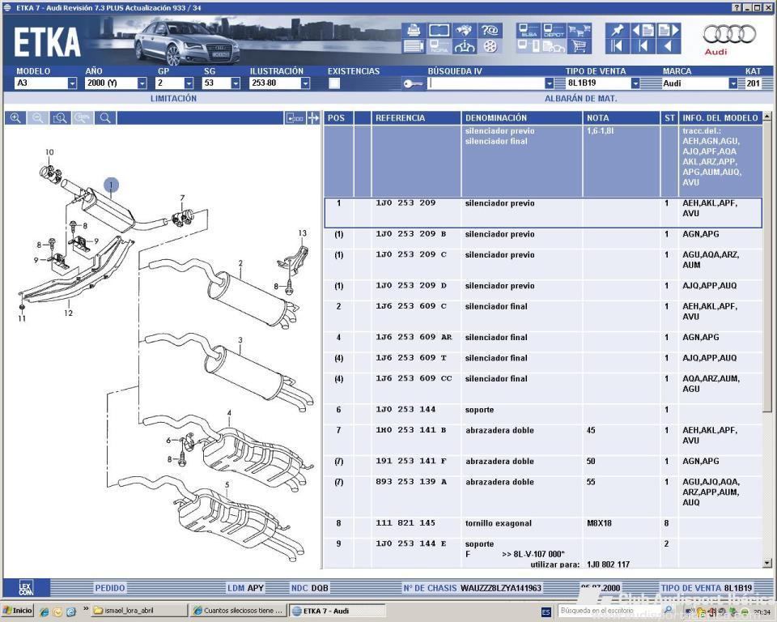Click the Windows Inicio start button
The height and width of the screenshot is (622, 777).
click(17, 611)
